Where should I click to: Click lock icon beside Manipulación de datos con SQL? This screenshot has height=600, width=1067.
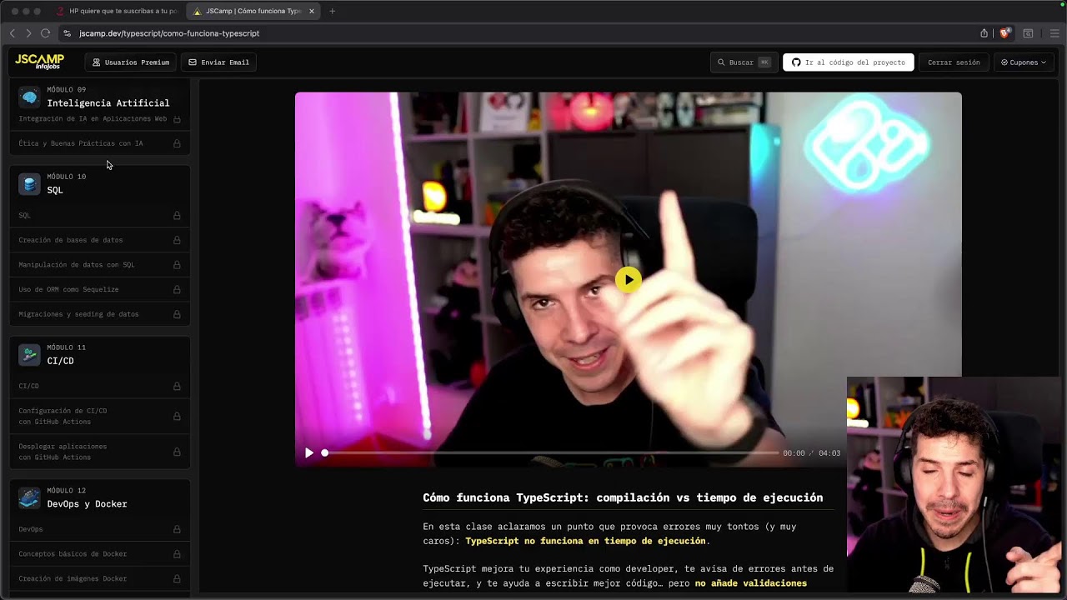pyautogui.click(x=177, y=265)
